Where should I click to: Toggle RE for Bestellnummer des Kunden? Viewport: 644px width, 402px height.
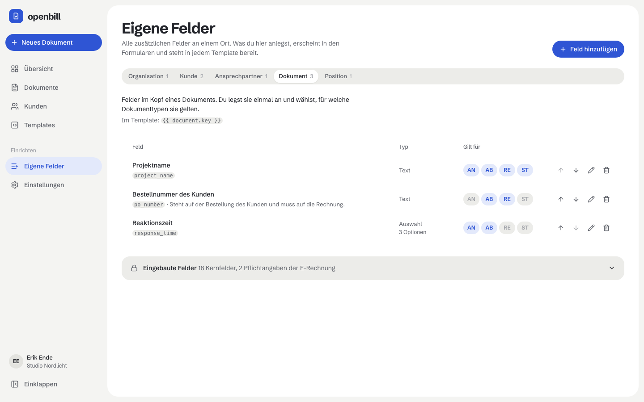pyautogui.click(x=507, y=199)
